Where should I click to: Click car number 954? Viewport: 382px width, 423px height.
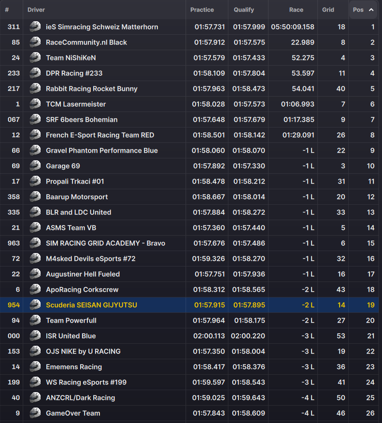tap(14, 305)
